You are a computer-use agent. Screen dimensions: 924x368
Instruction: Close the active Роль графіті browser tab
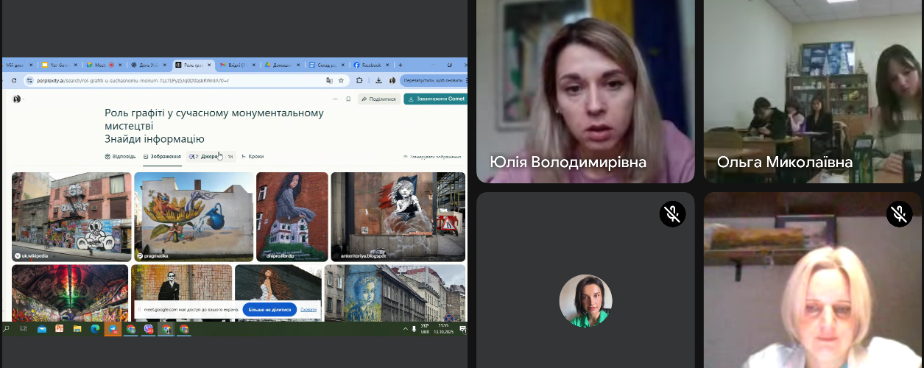click(209, 65)
